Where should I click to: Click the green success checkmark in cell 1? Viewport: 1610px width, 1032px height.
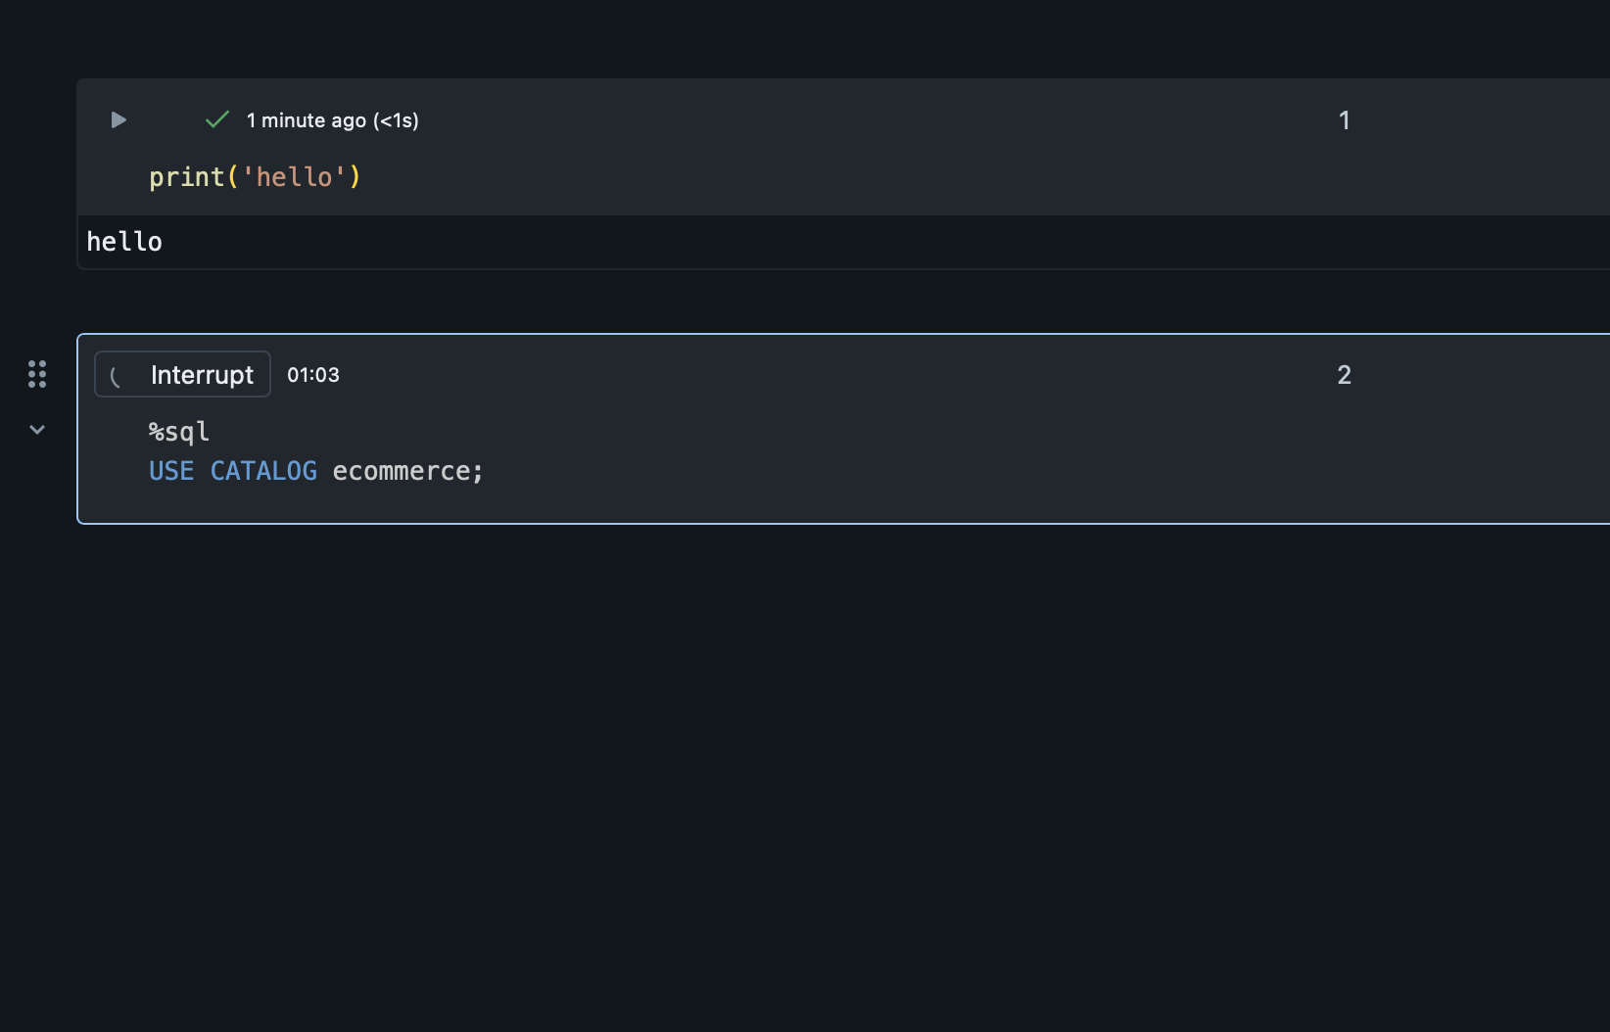[x=217, y=119]
